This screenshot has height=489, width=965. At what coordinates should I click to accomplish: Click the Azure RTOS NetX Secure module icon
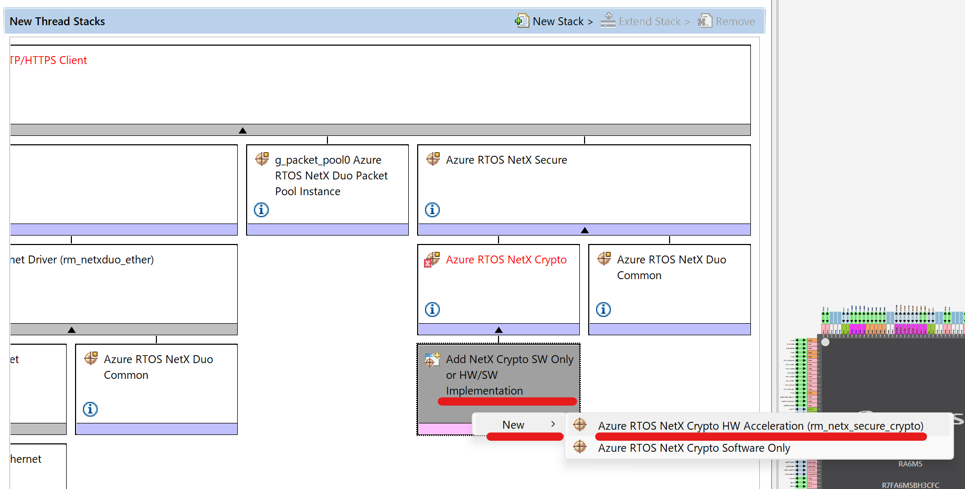[433, 158]
